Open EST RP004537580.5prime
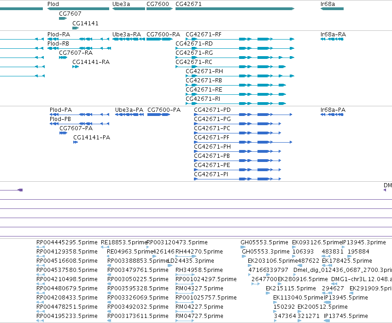 pos(67,270)
